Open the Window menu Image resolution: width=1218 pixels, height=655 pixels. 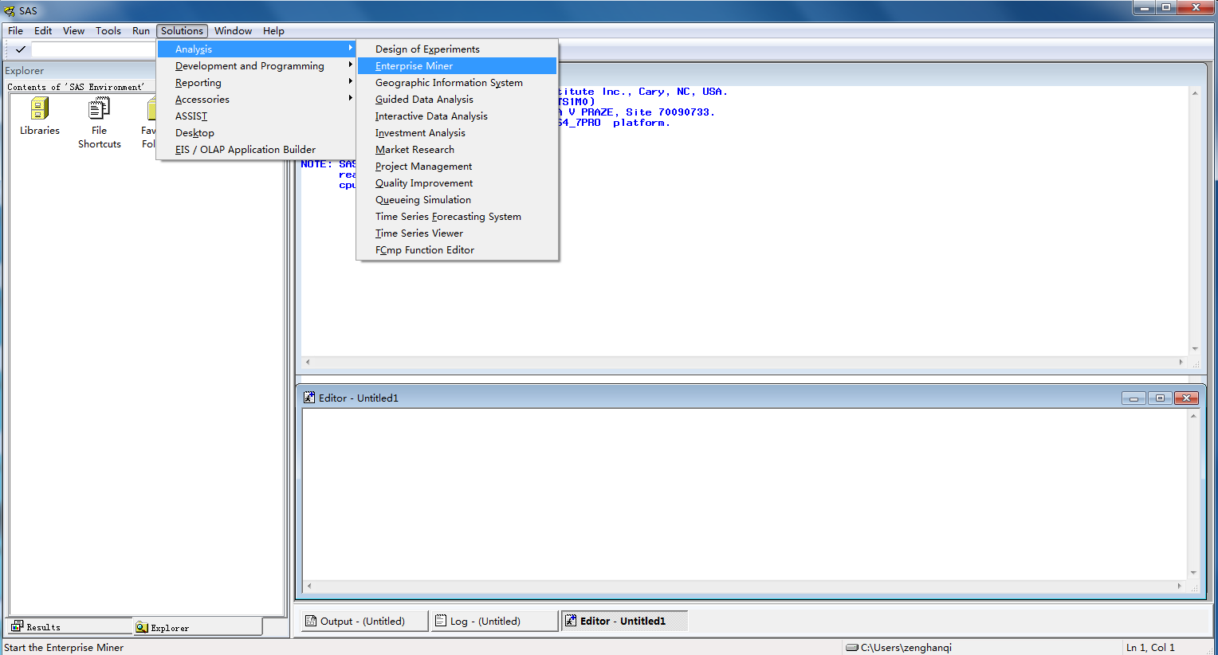(233, 31)
